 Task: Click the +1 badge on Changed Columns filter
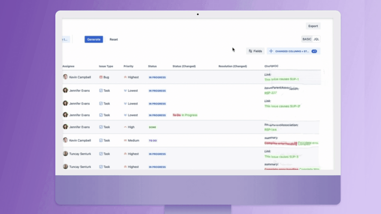coord(314,51)
